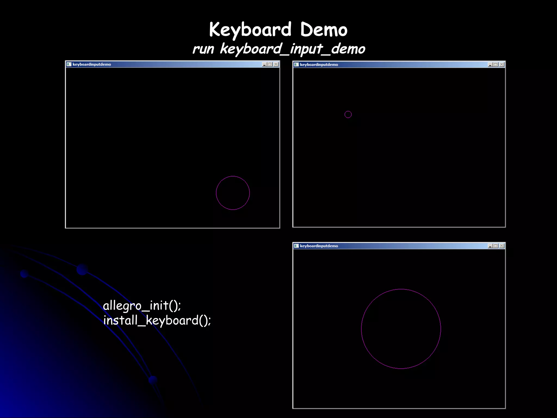Click the 'install_keyboard();' code line
Screen dimensions: 557x418
[x=157, y=320]
